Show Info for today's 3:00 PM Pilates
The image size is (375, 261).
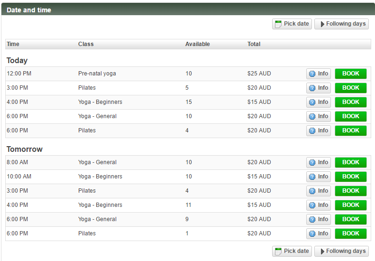(x=319, y=88)
